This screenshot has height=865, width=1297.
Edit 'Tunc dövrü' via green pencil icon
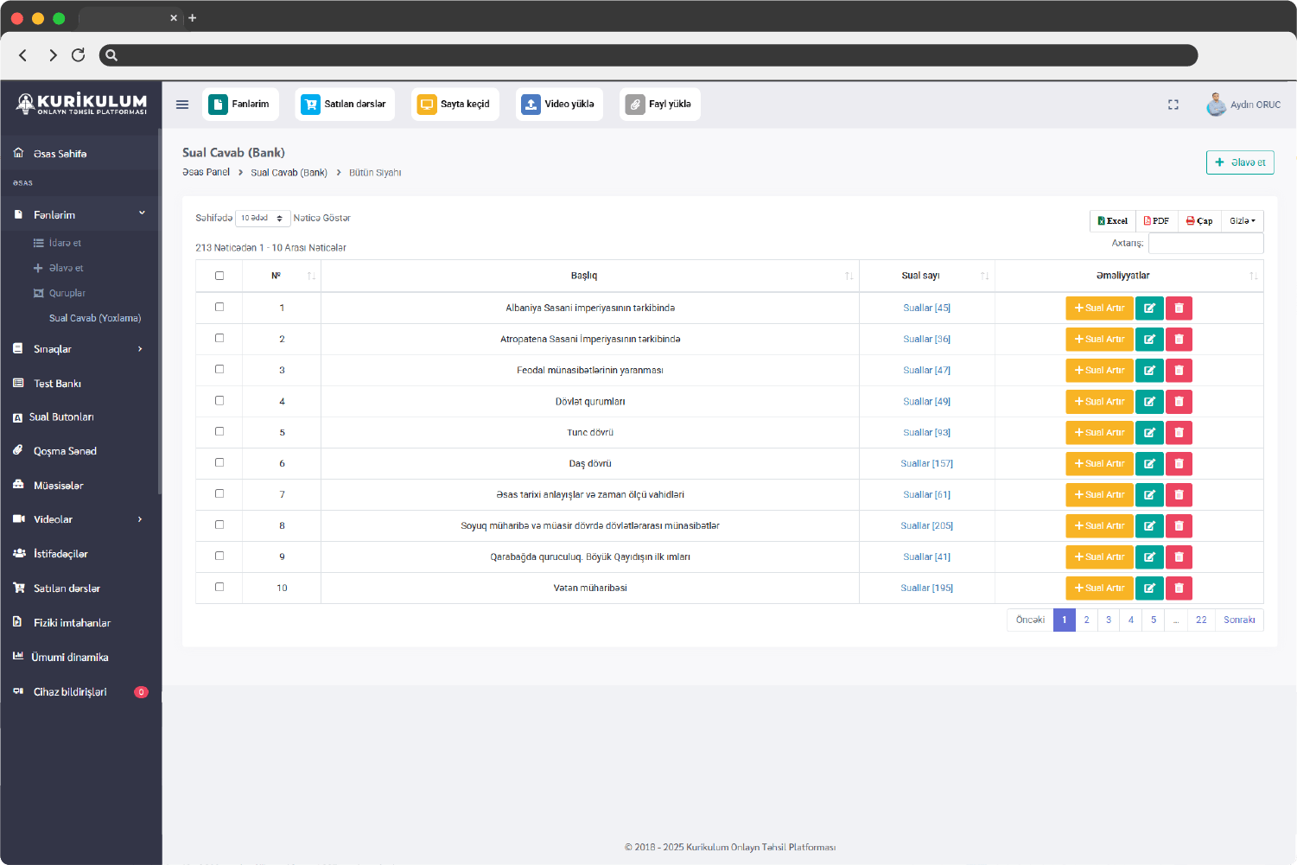click(x=1149, y=432)
